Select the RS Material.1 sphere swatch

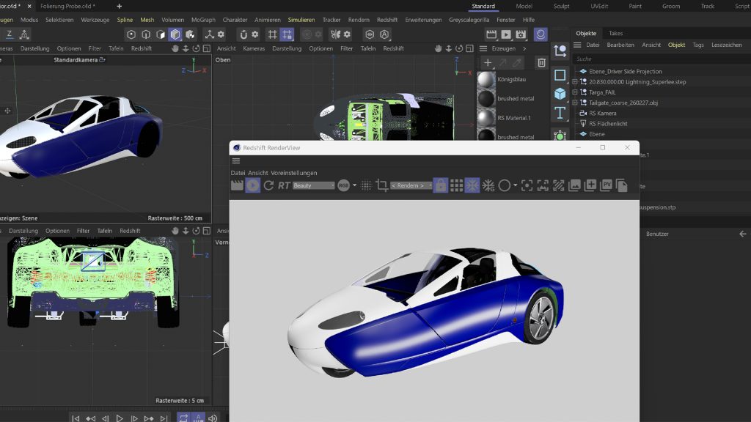(x=486, y=118)
